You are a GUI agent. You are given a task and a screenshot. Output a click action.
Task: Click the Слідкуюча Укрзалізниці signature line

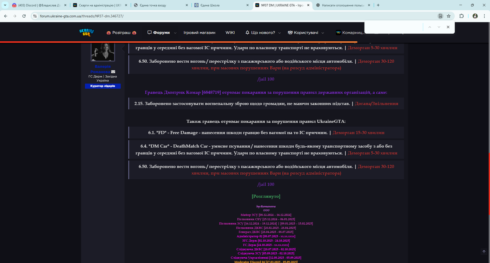(266, 258)
